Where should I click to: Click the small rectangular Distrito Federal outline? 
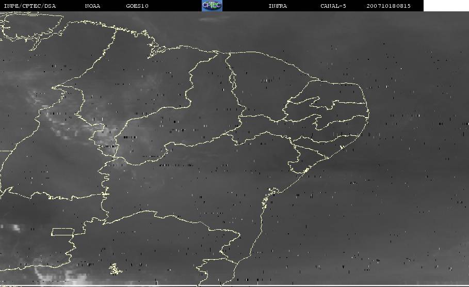(x=62, y=231)
